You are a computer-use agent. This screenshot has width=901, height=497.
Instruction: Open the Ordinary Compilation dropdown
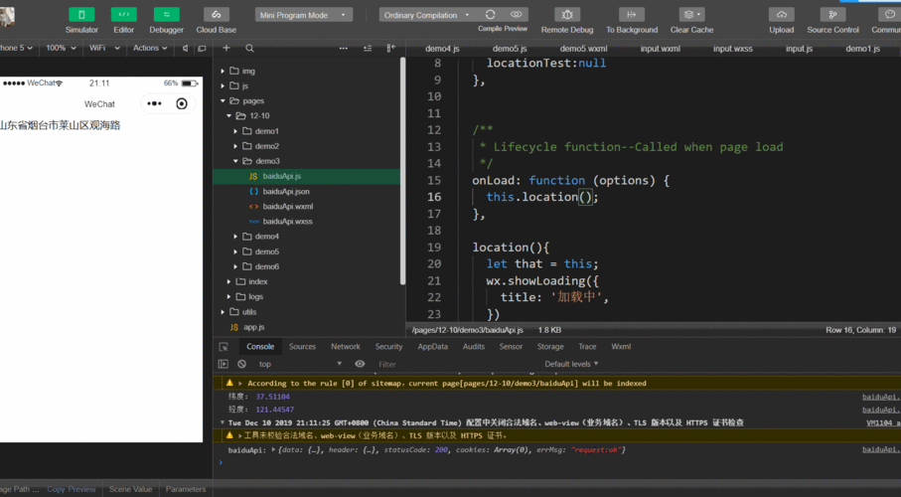pyautogui.click(x=427, y=15)
